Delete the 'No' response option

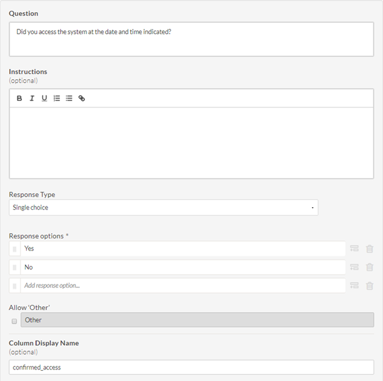370,267
